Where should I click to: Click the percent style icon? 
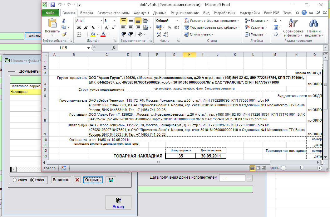pyautogui.click(x=169, y=27)
